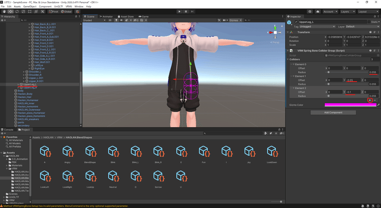Click the Add Component button

333,113
